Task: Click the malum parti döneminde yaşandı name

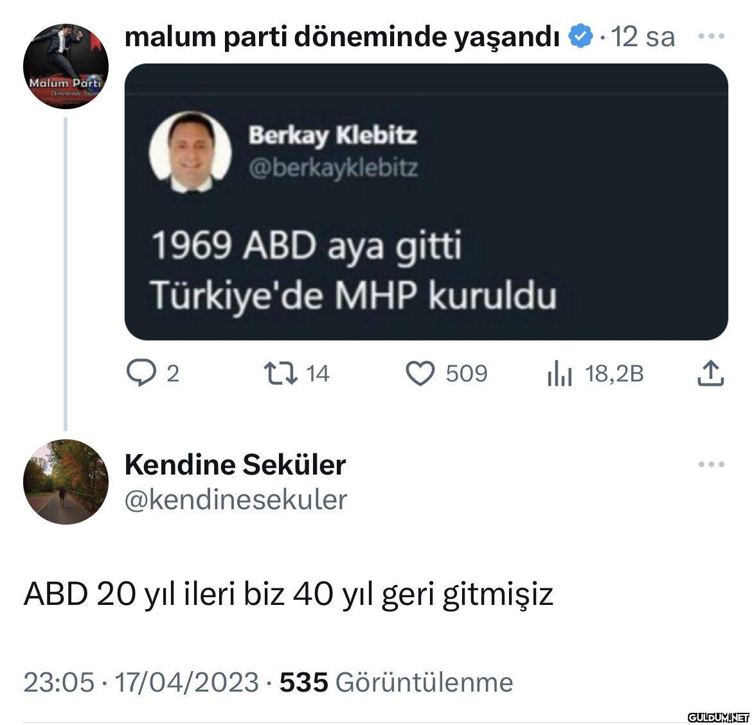Action: (342, 37)
